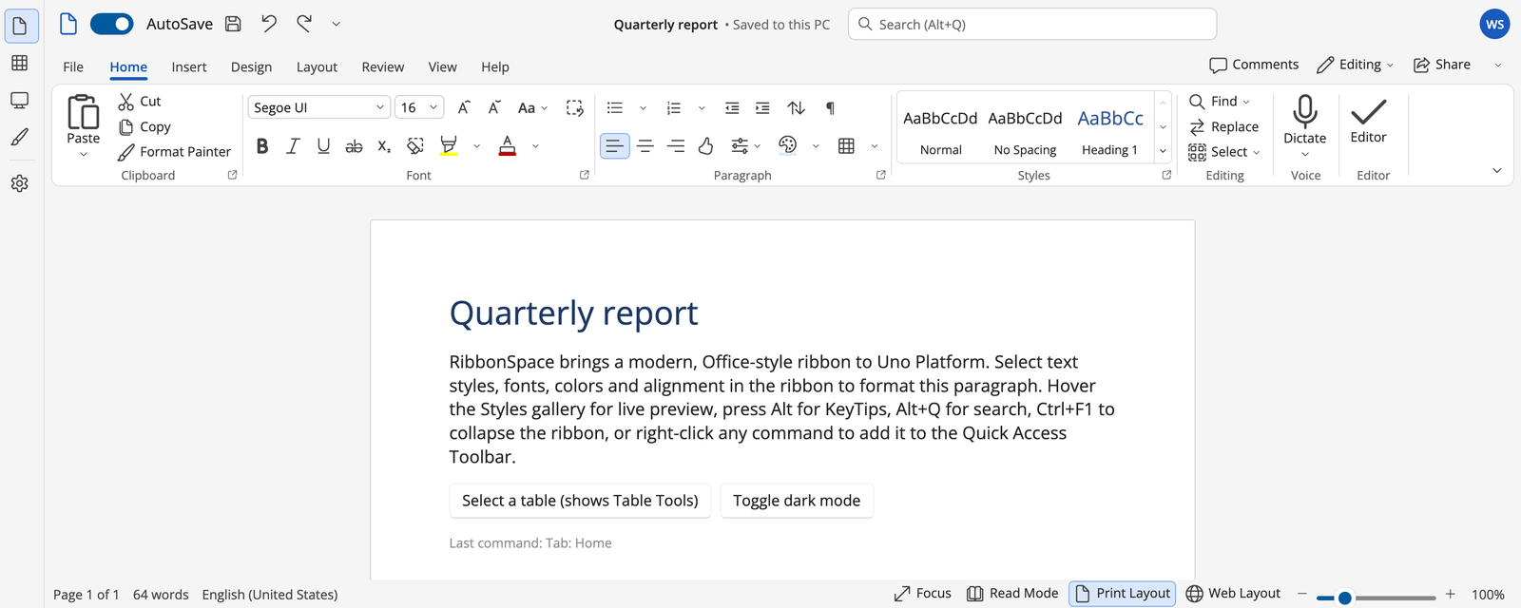
Task: Collapse the ribbon with the chevron
Action: (x=1496, y=170)
